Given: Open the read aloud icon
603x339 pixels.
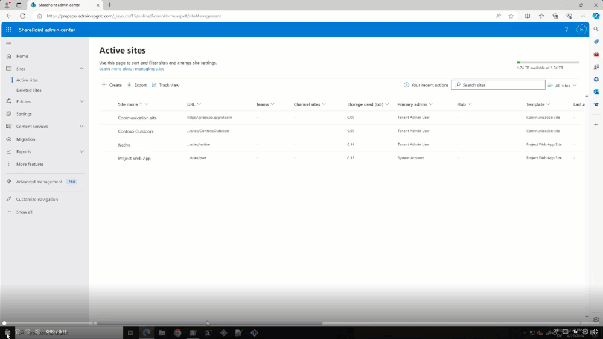Looking at the screenshot, I should [499, 16].
